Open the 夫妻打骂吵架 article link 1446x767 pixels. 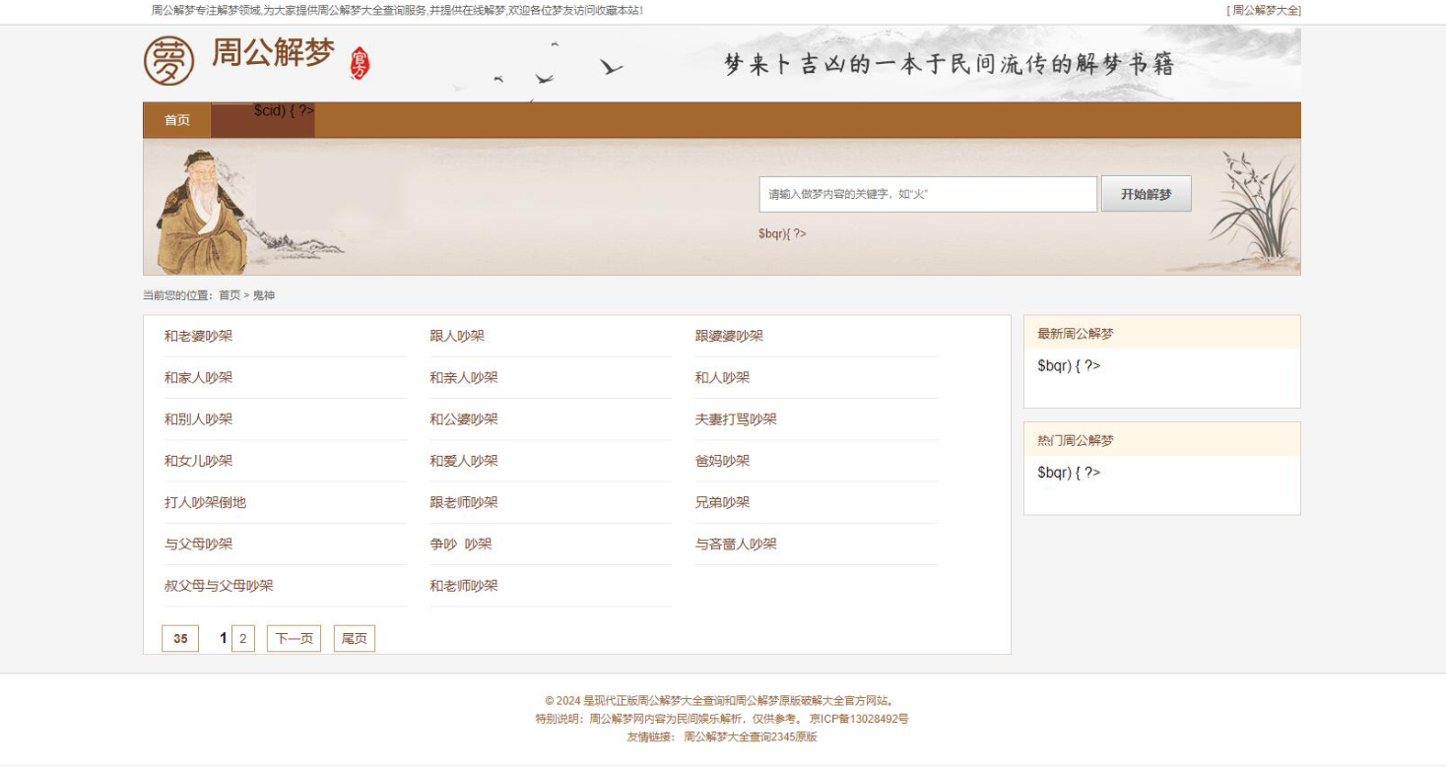[736, 418]
